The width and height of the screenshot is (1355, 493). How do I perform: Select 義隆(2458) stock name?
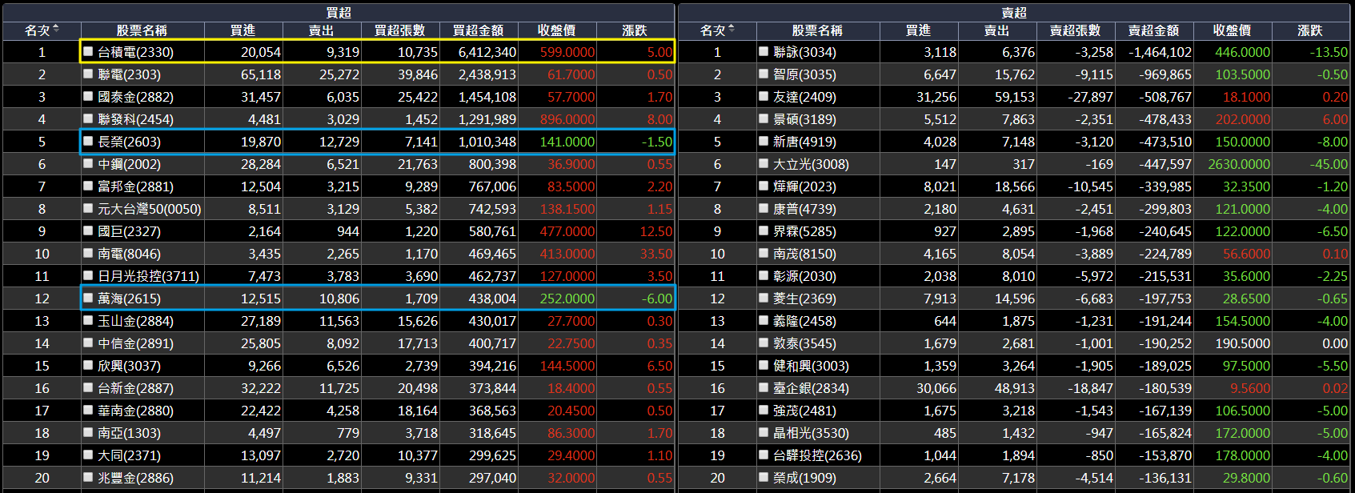[804, 321]
